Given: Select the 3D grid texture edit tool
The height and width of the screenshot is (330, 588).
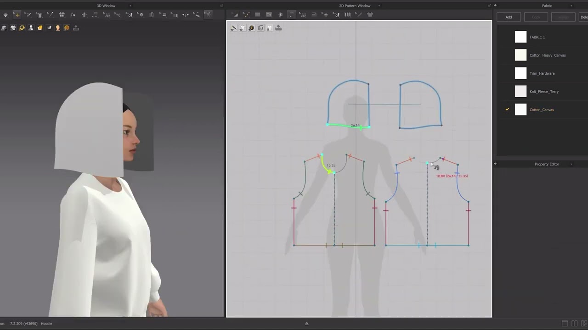Looking at the screenshot, I should (107, 15).
